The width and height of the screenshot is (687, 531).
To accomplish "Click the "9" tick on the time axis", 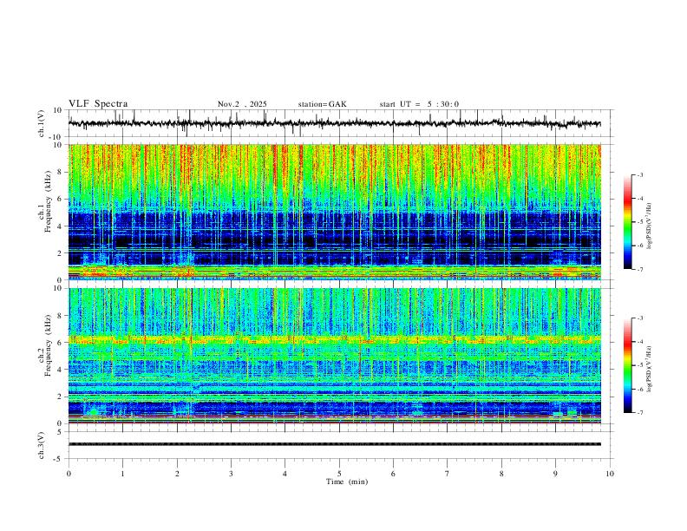I will point(555,474).
